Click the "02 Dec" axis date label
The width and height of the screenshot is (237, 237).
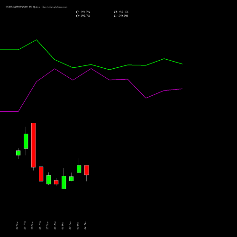[70, 226]
